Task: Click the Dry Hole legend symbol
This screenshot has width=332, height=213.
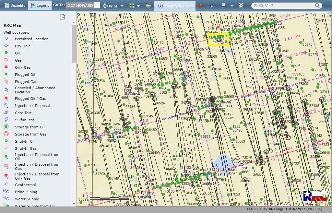Action: click(6, 45)
